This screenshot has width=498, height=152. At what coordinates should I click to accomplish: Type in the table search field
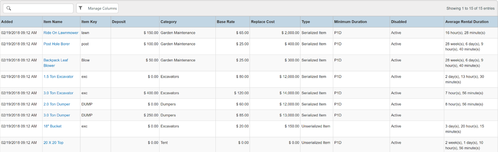coord(42,8)
